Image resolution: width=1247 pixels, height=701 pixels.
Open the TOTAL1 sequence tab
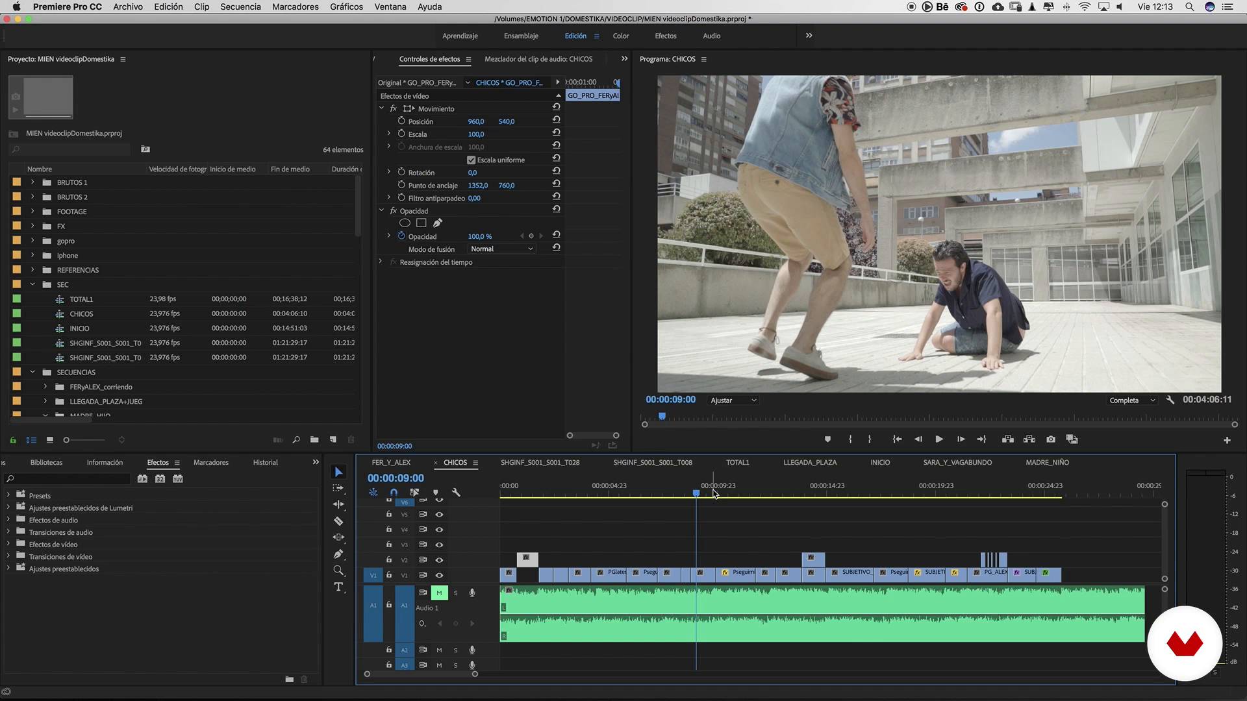pos(737,462)
